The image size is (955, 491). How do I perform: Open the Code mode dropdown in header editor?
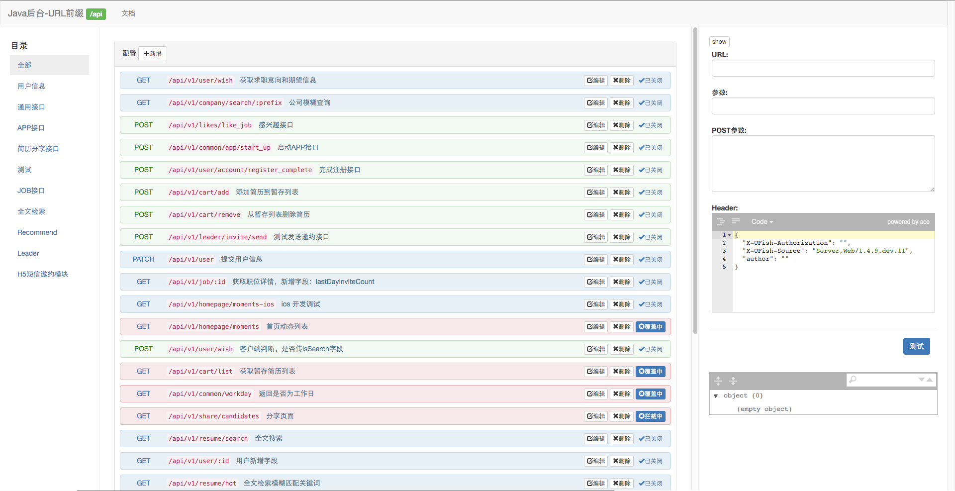[762, 222]
